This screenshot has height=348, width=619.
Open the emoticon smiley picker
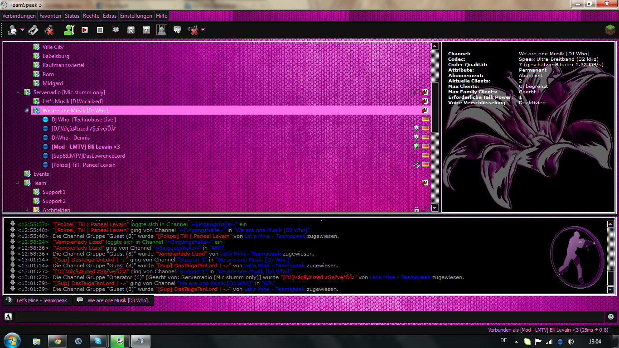pyautogui.click(x=611, y=317)
